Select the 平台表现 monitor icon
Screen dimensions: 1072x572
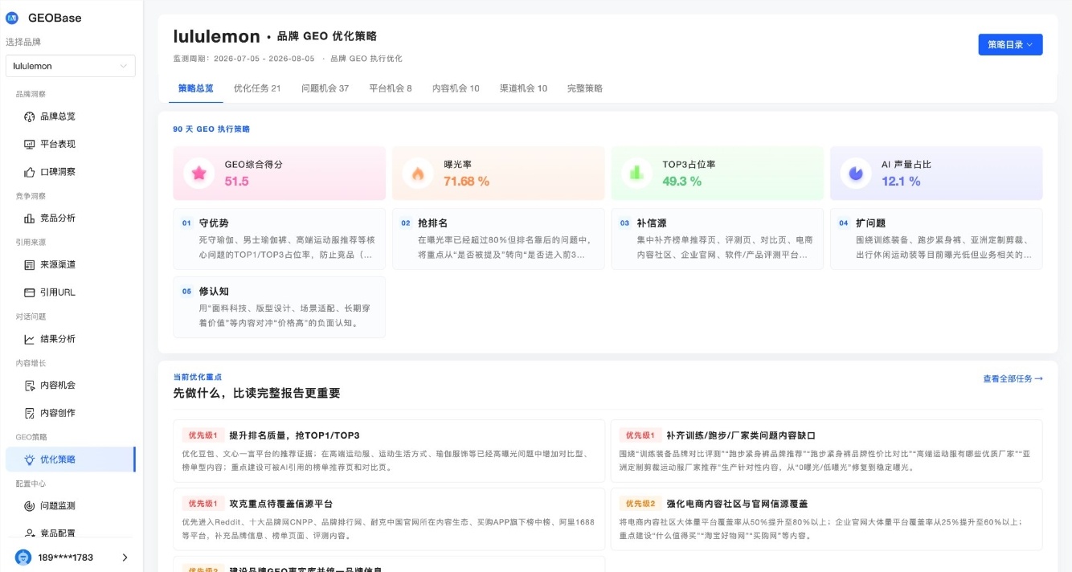tap(30, 145)
